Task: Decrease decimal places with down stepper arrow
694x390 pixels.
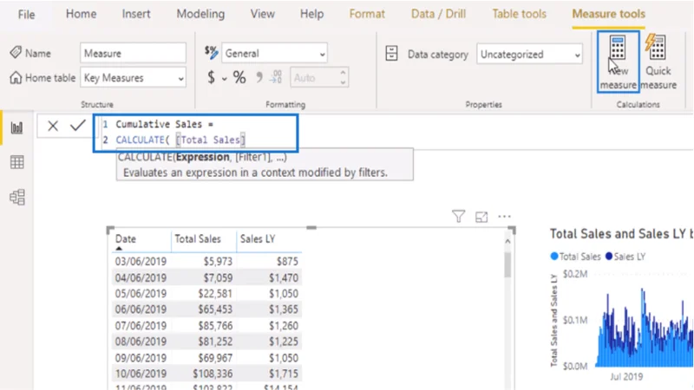Action: click(343, 82)
